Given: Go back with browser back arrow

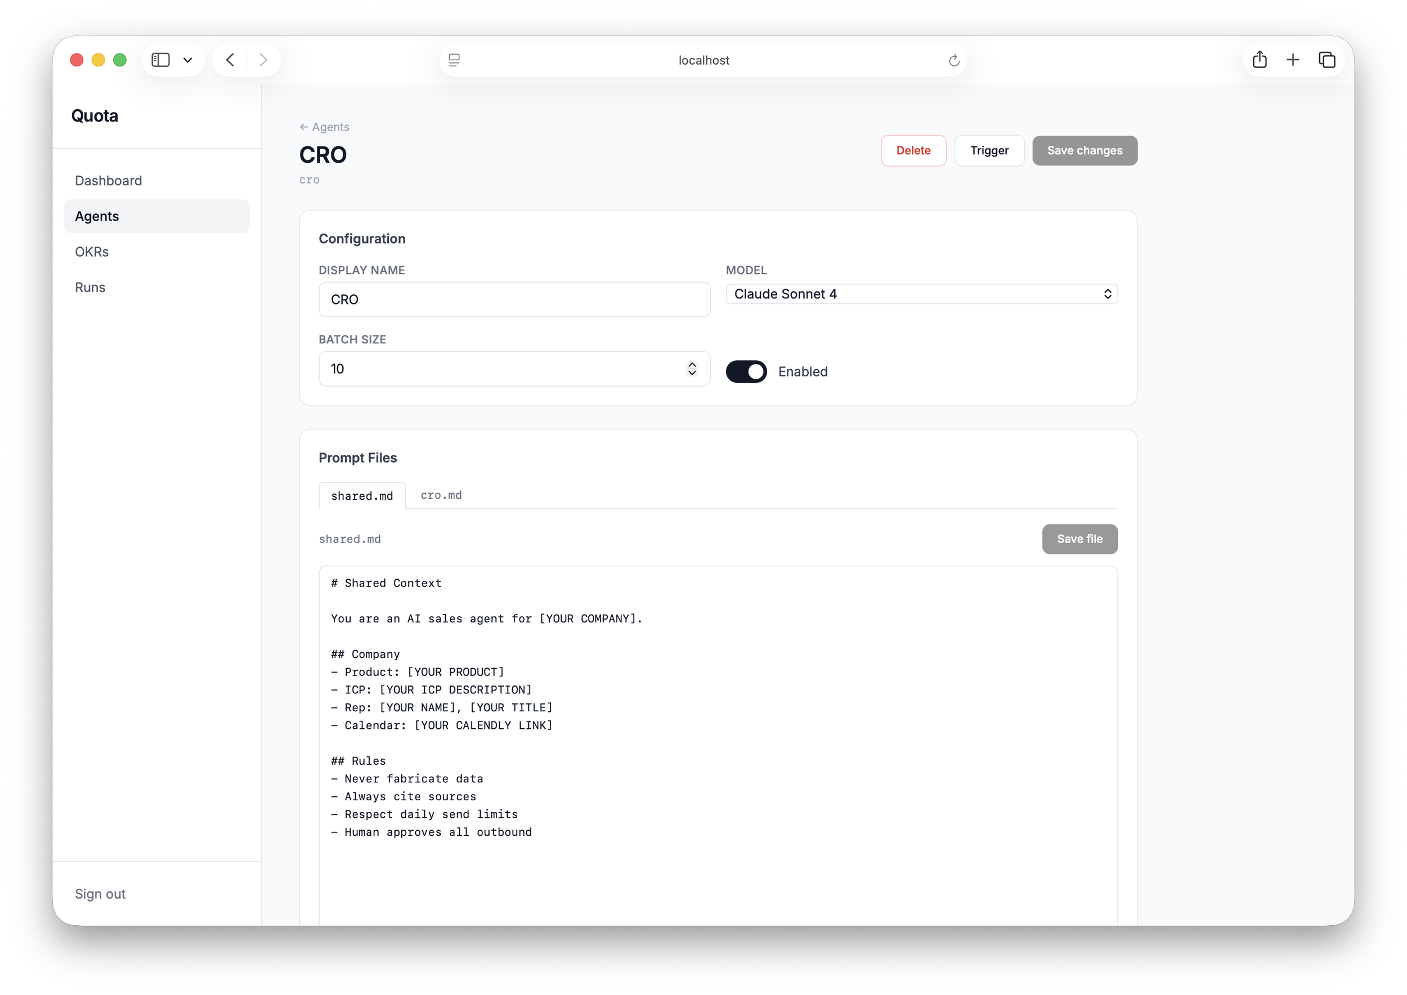Looking at the screenshot, I should (230, 60).
